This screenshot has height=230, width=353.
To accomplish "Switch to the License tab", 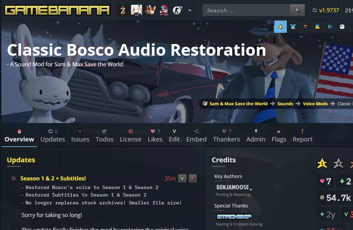I will click(x=130, y=136).
